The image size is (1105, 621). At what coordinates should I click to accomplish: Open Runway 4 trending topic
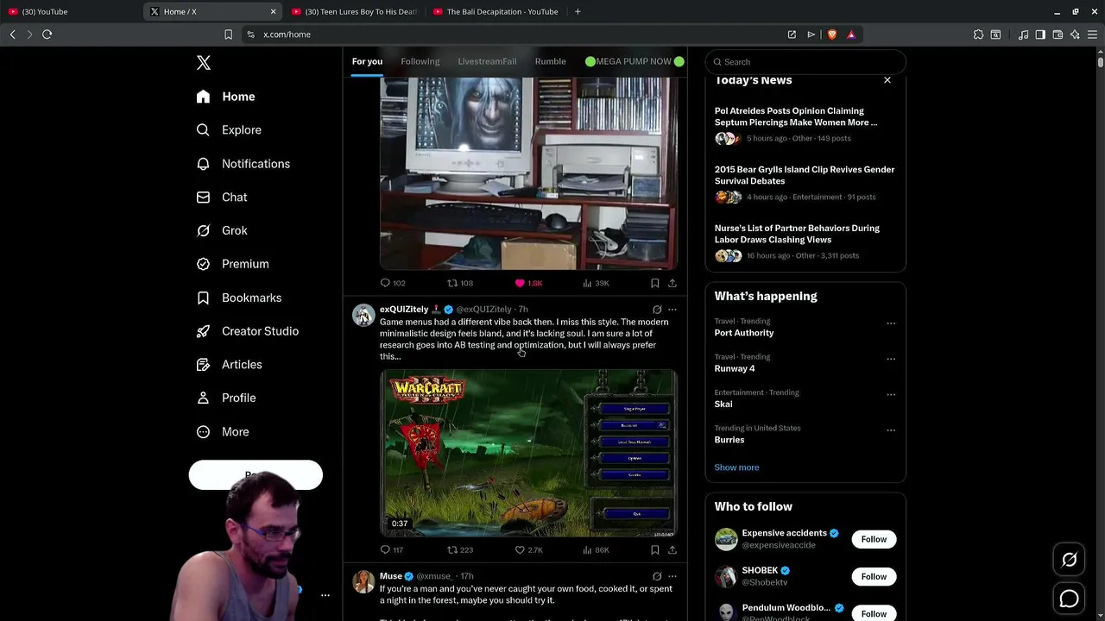click(x=735, y=368)
